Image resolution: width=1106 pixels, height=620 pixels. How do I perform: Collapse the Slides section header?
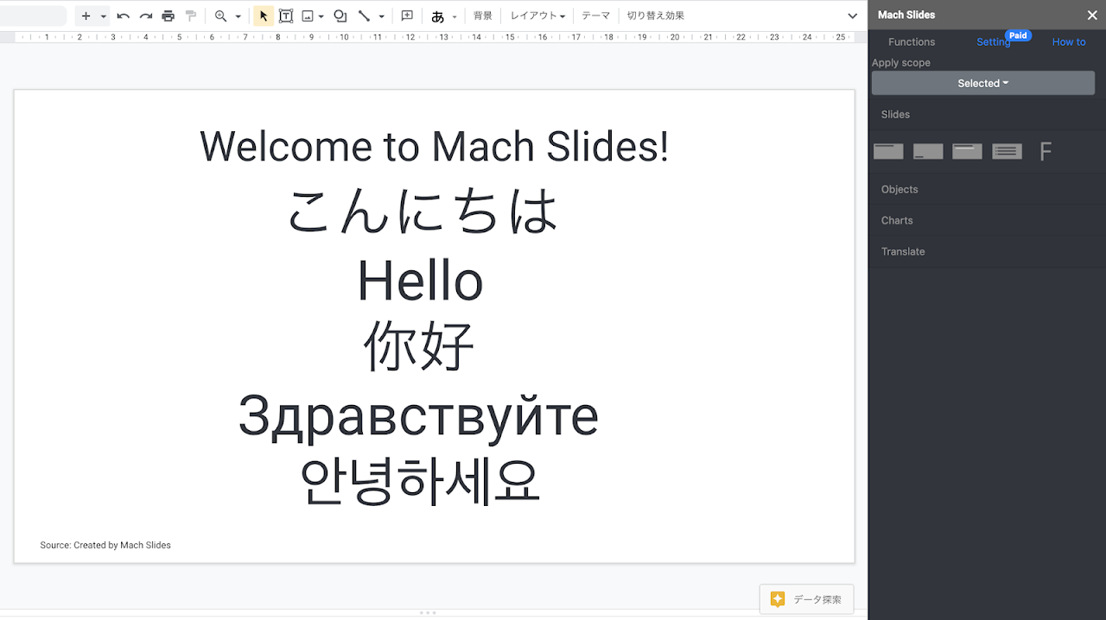[987, 114]
